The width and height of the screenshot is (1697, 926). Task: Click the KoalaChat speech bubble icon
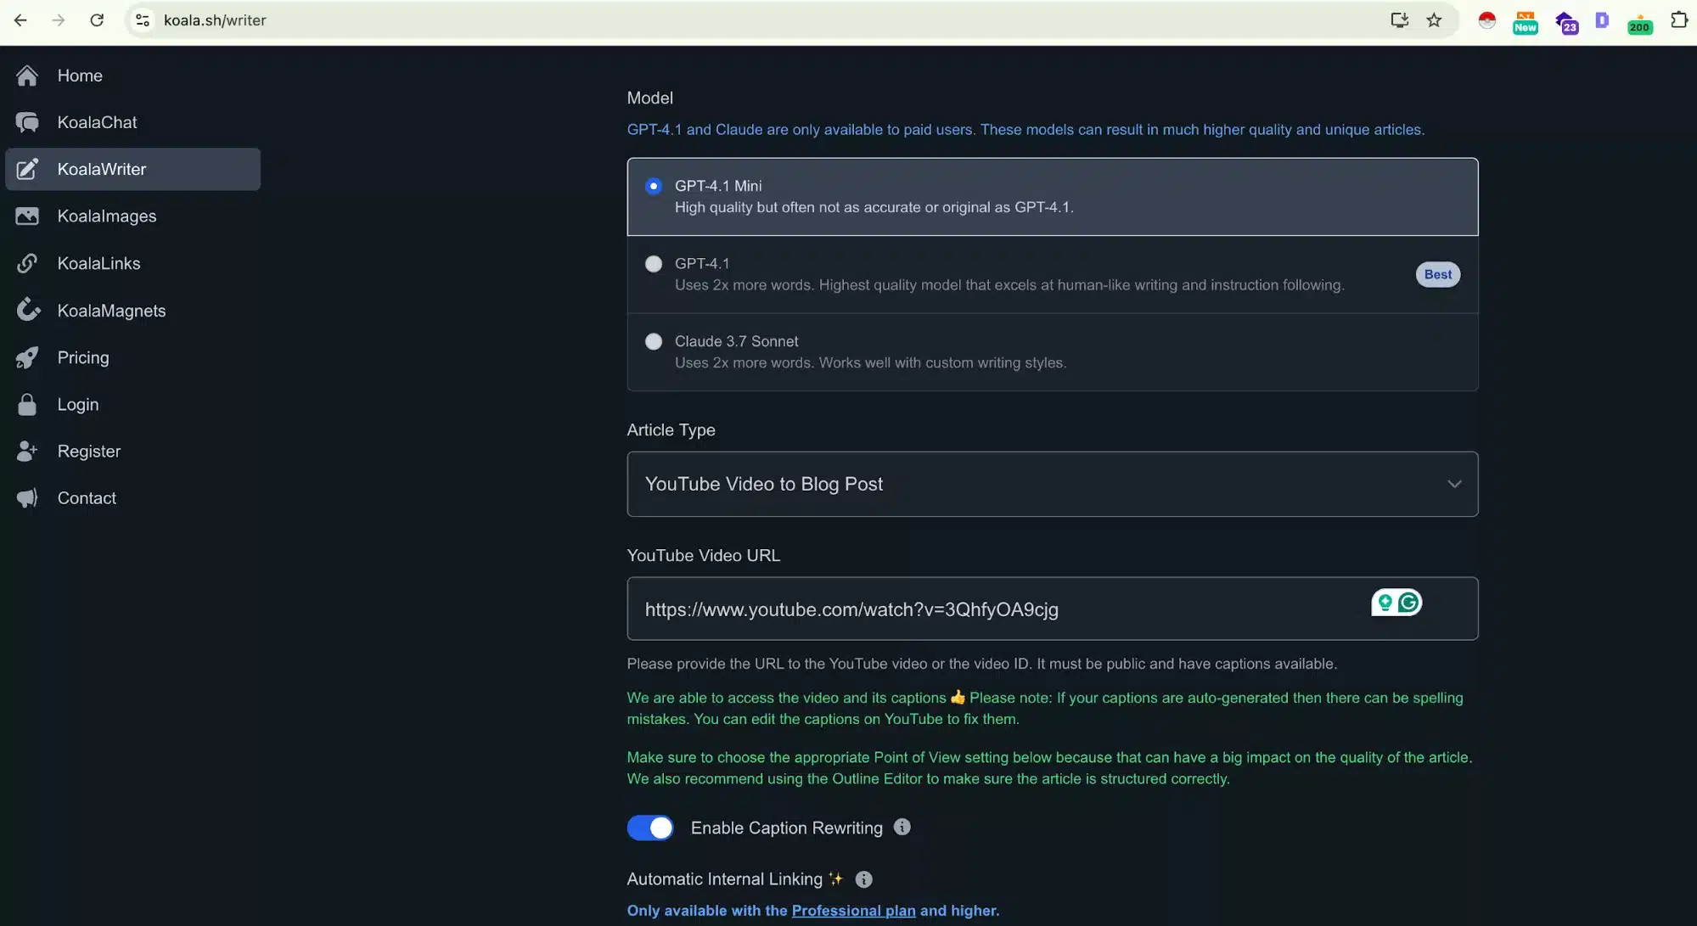point(27,122)
